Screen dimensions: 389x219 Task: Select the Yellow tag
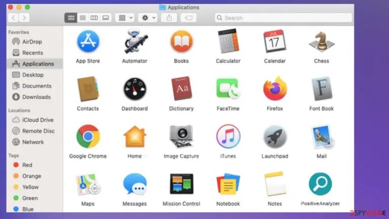click(35, 187)
